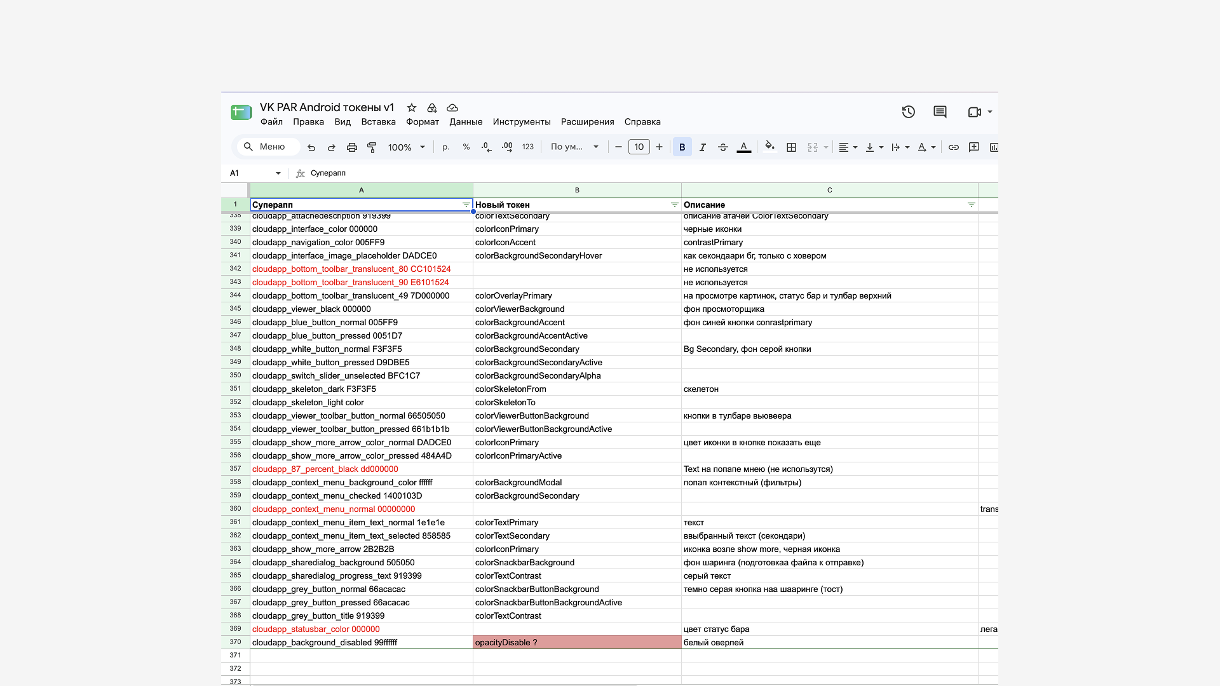The width and height of the screenshot is (1220, 686).
Task: Open fill color picker
Action: click(769, 147)
